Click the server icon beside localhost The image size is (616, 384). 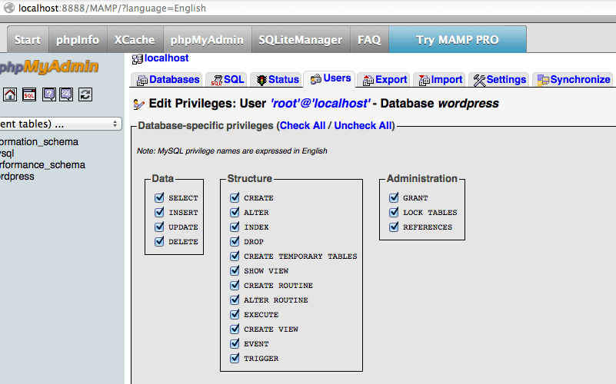click(x=137, y=59)
